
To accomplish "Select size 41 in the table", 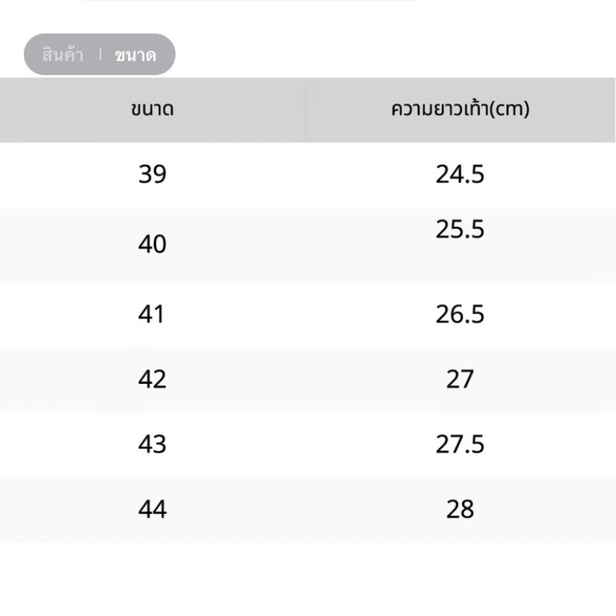I will click(x=151, y=314).
